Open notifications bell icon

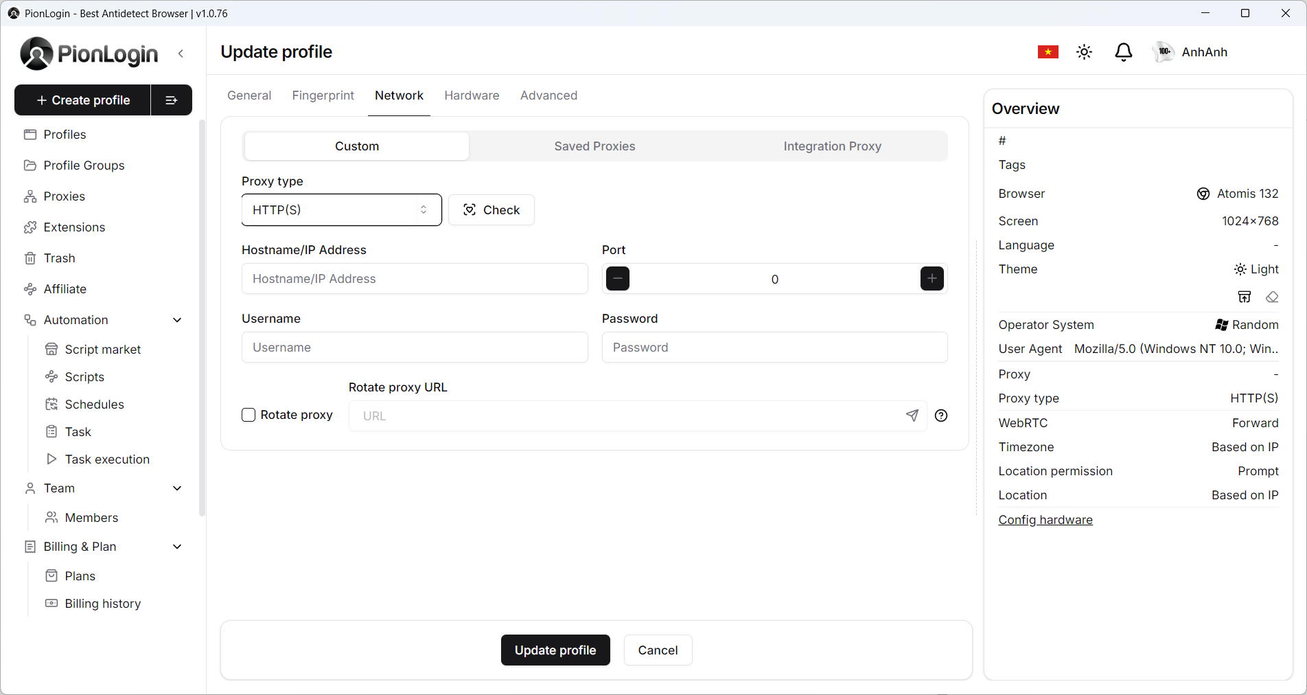(x=1123, y=52)
